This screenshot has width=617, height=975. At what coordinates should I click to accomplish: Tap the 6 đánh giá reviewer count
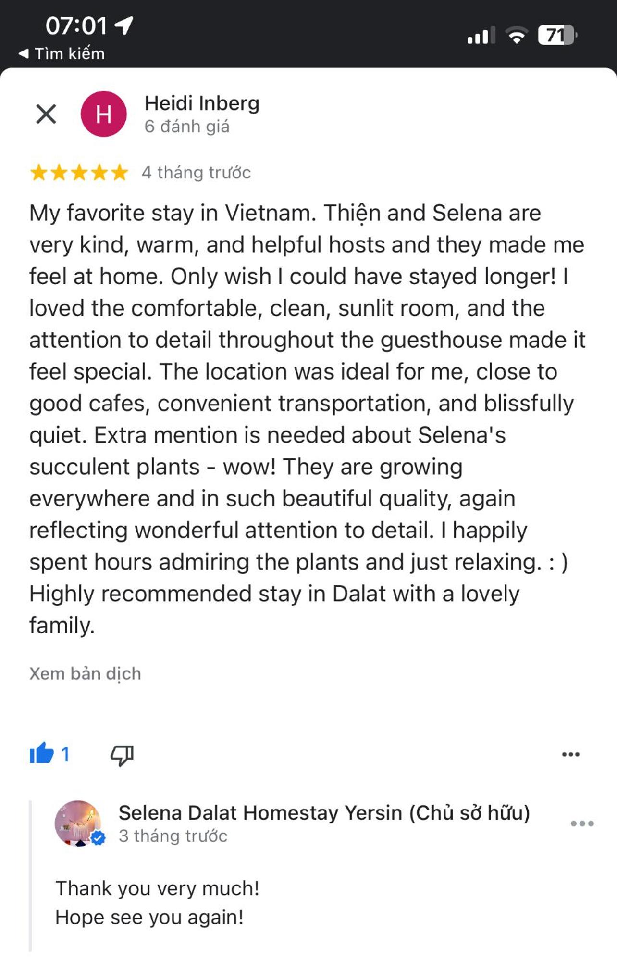[x=187, y=127]
